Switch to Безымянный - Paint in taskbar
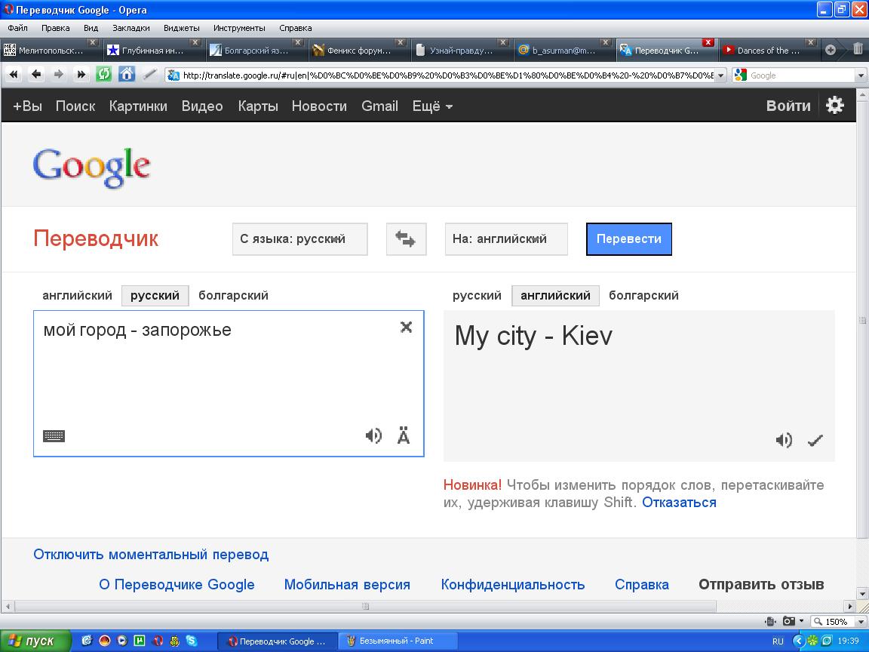Screen dimensions: 869x652 [x=397, y=641]
